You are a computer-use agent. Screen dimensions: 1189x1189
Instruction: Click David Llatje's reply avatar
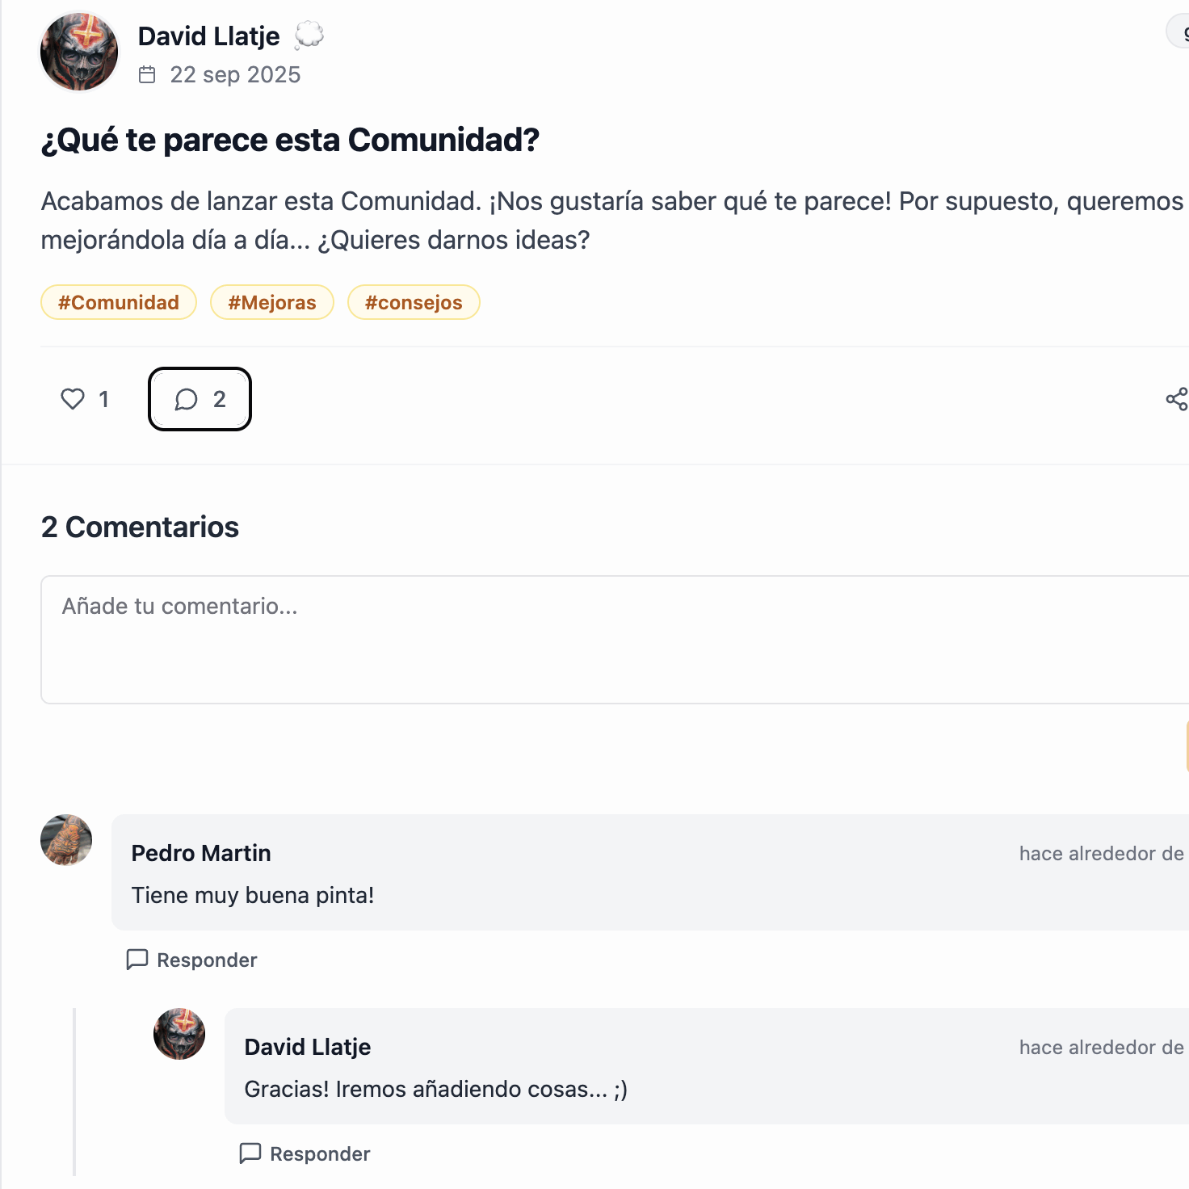179,1034
